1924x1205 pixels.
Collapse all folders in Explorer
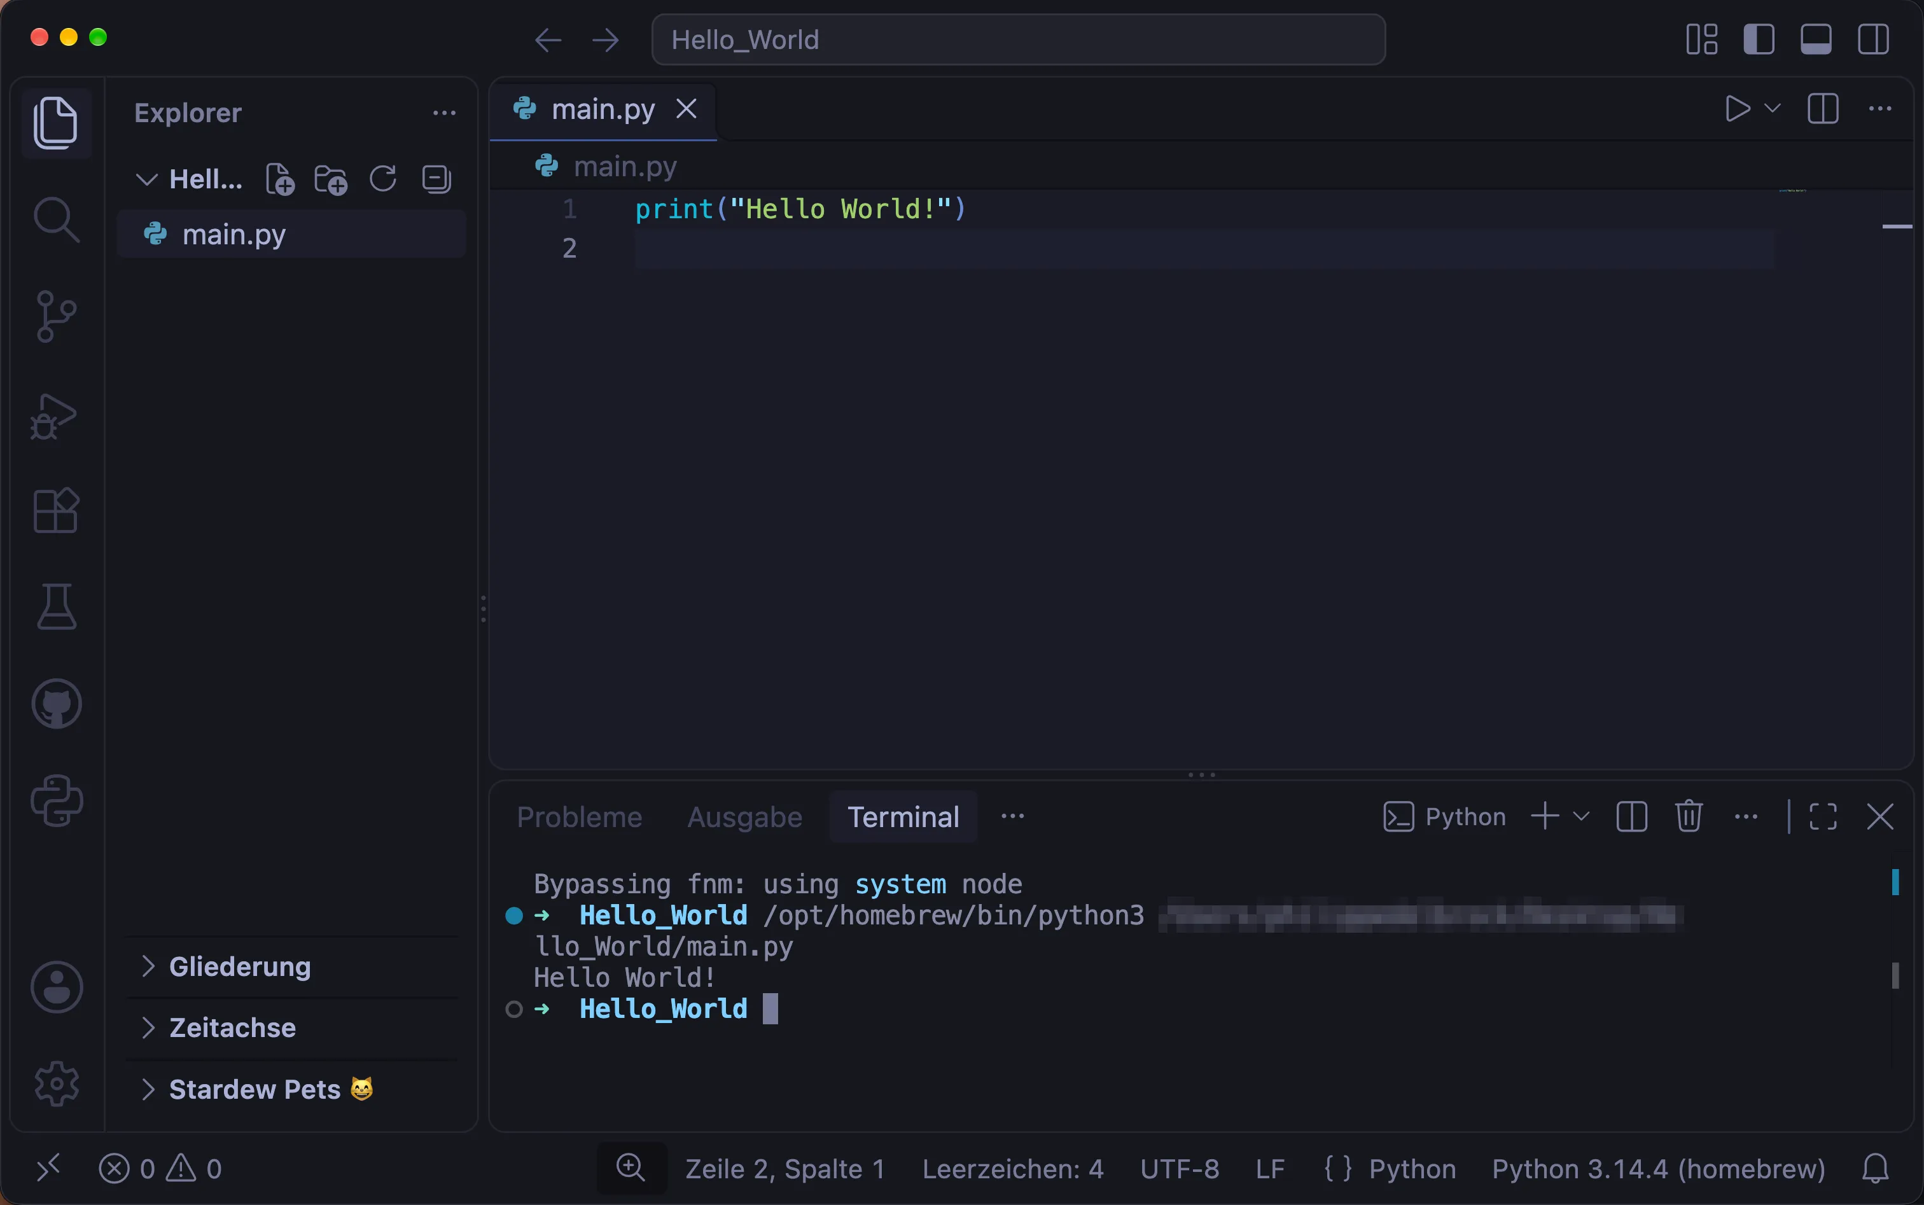(436, 179)
